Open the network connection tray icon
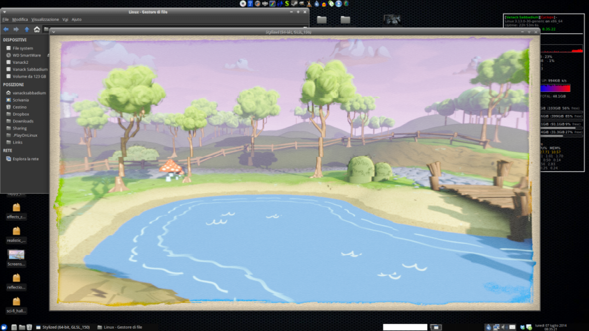 click(496, 327)
